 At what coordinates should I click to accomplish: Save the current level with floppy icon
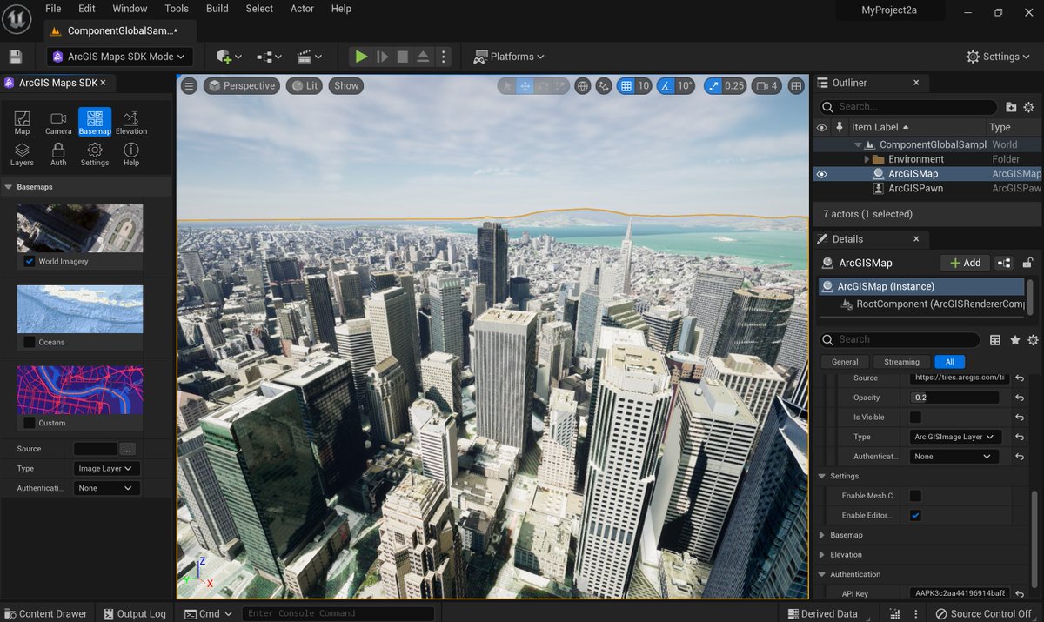[x=16, y=57]
